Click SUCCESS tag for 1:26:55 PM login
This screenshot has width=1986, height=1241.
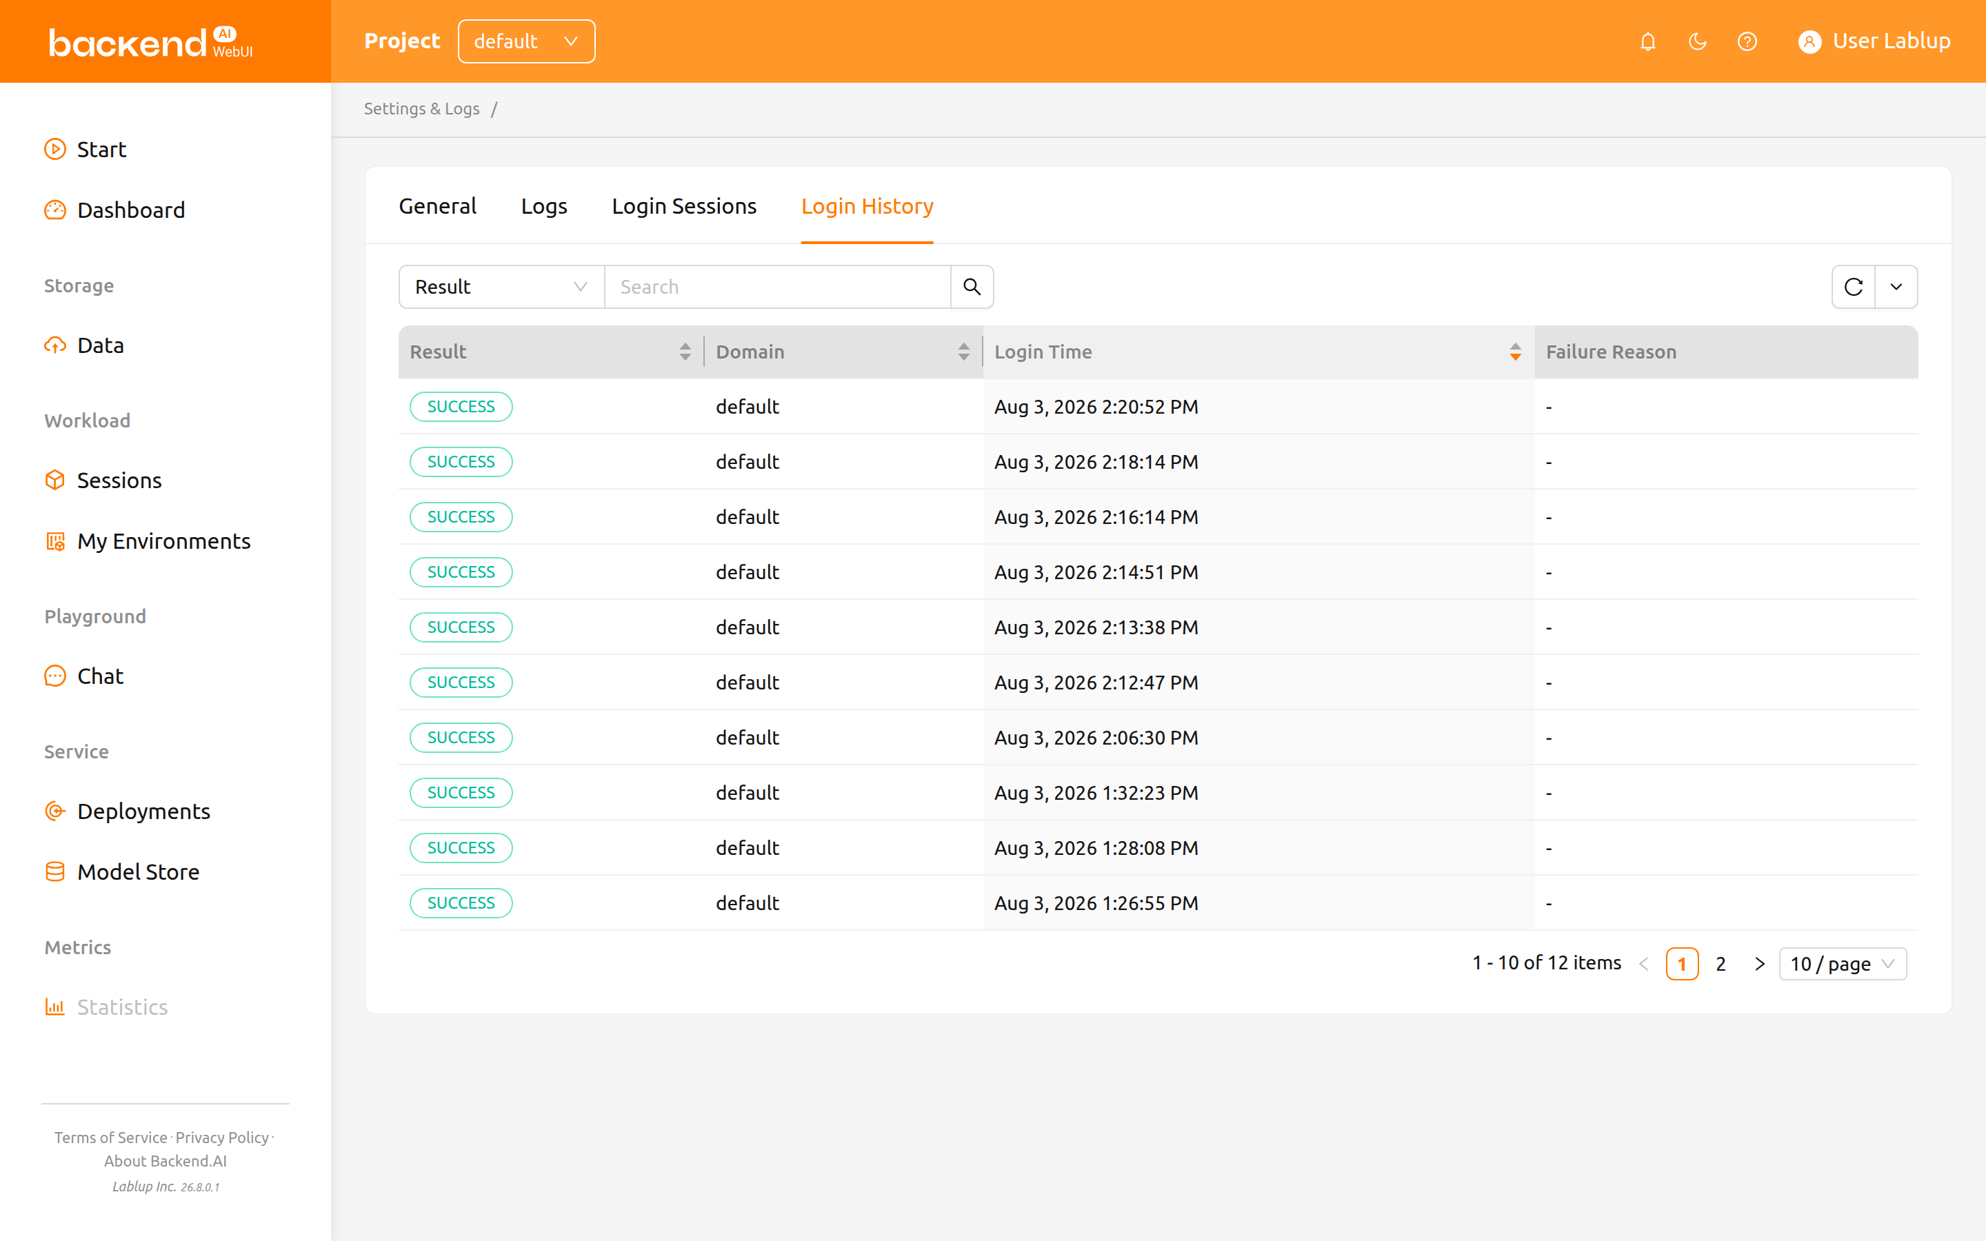[461, 903]
